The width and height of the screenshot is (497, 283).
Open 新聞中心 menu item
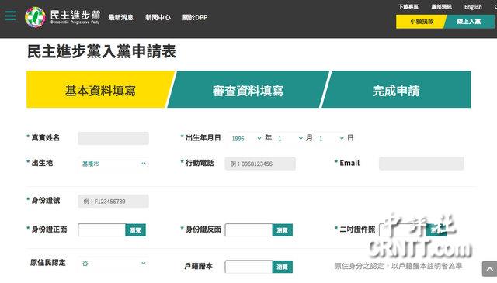click(158, 17)
